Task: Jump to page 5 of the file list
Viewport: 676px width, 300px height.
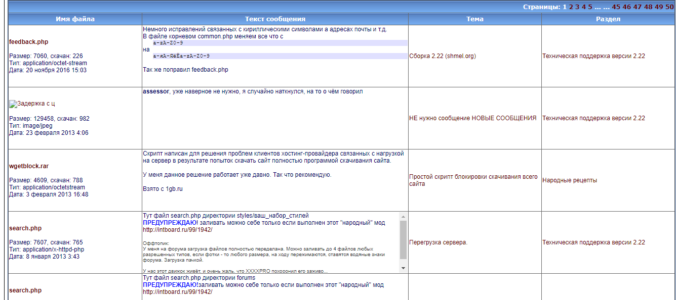Action: [590, 7]
